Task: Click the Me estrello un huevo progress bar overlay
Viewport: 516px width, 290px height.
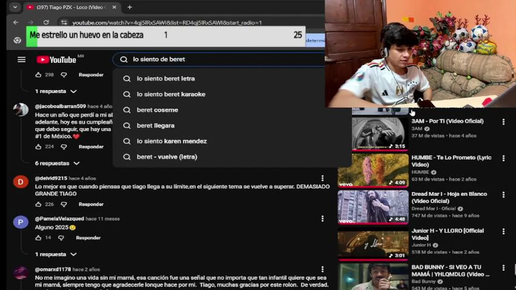Action: (166, 36)
